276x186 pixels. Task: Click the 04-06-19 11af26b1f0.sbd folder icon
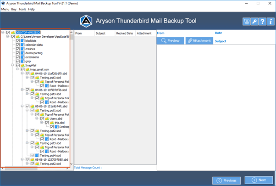point(33,73)
